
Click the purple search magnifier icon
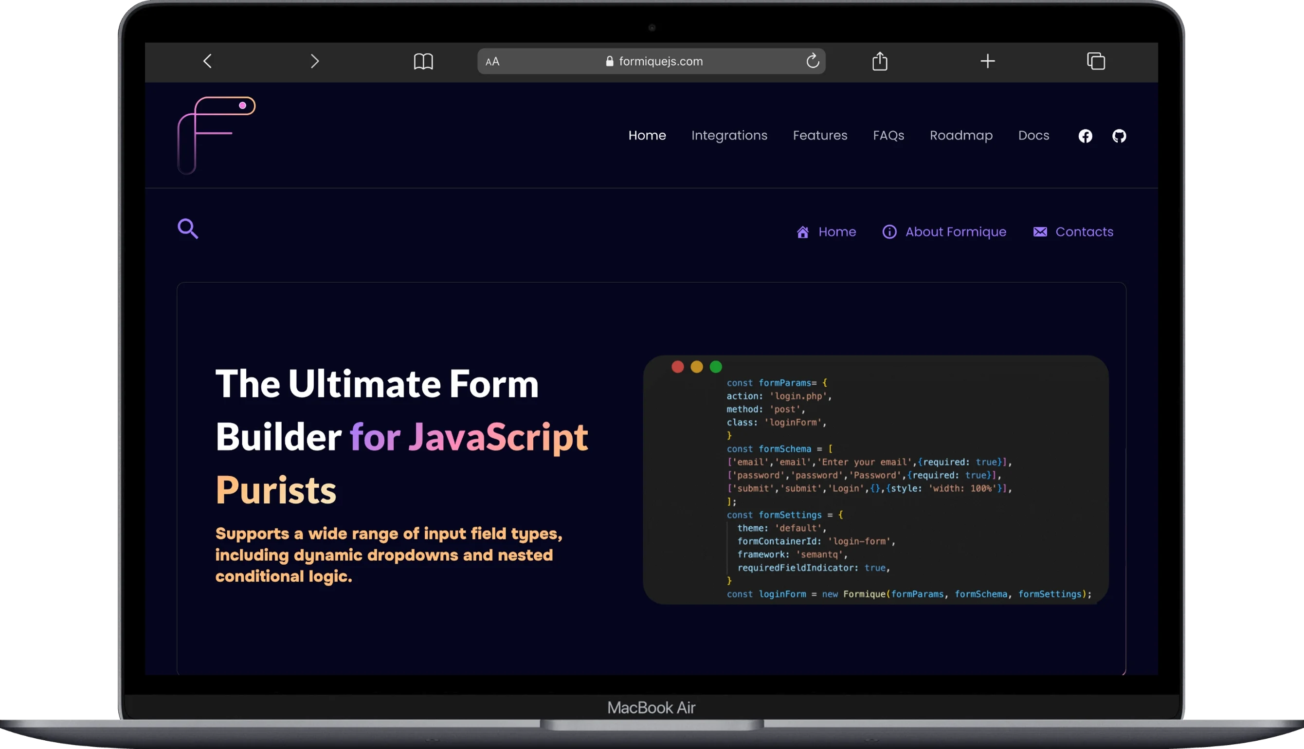[188, 229]
